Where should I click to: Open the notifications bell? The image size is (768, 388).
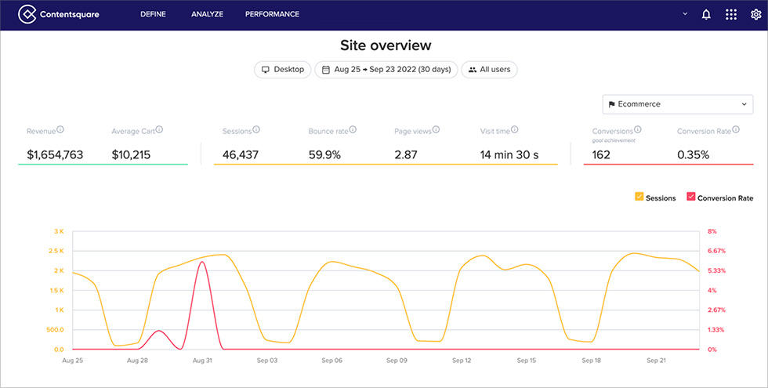pos(706,14)
